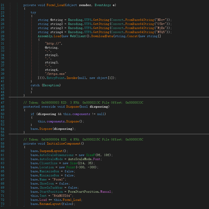Click the MaximizeBox property

49,171
